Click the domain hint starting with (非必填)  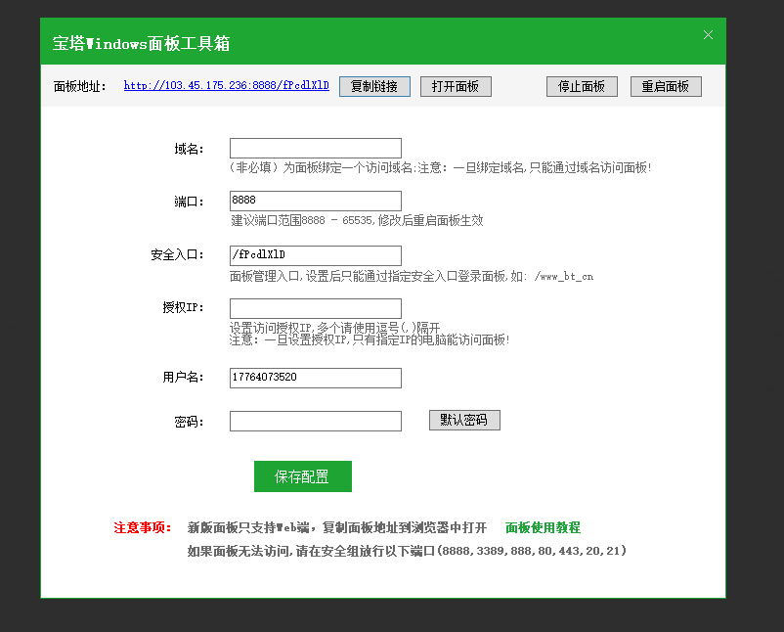(440, 167)
